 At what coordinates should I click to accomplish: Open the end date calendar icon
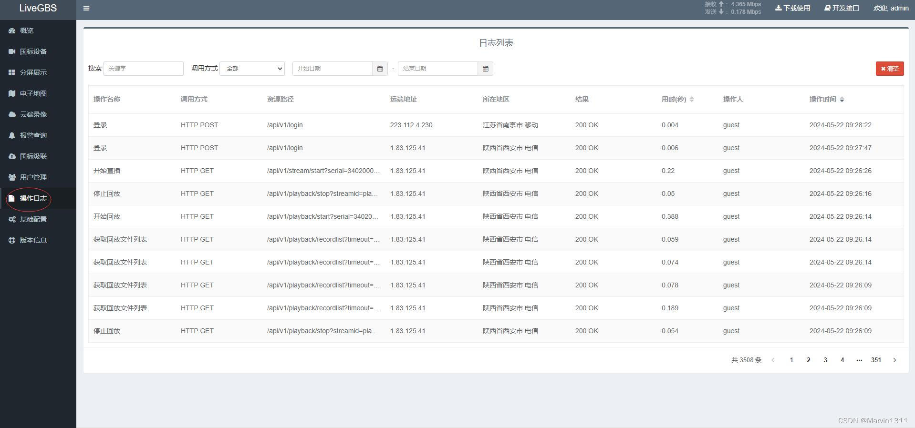pyautogui.click(x=485, y=69)
